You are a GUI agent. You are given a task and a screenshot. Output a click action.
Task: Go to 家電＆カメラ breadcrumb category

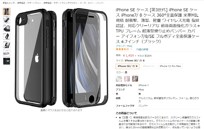[9, 3]
